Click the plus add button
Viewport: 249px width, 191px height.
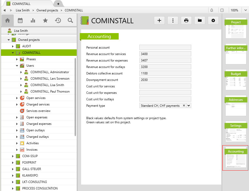click(x=159, y=20)
